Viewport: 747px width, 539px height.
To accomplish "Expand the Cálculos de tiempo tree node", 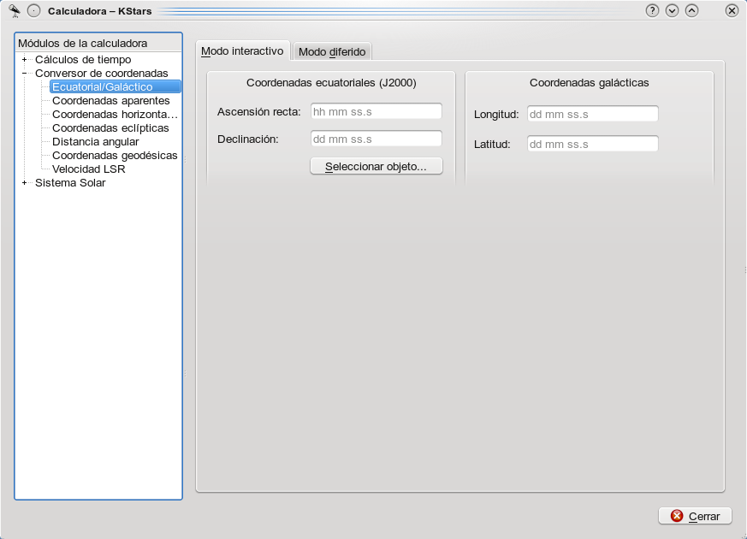I will point(25,60).
